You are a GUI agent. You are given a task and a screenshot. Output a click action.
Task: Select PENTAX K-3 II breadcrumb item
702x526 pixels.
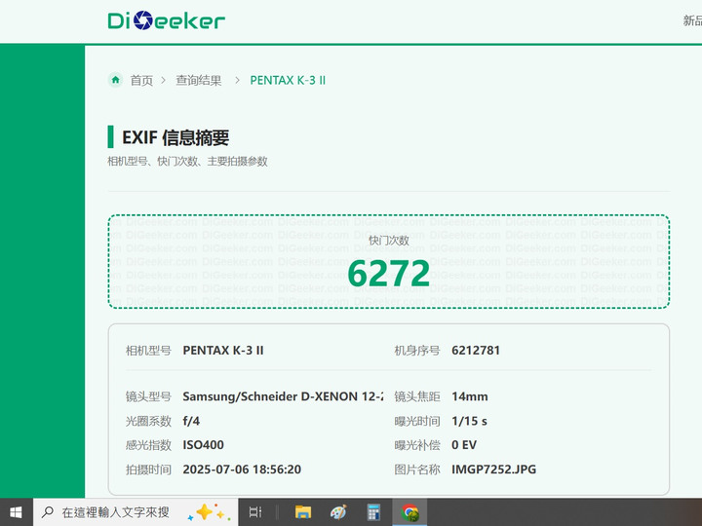point(288,81)
